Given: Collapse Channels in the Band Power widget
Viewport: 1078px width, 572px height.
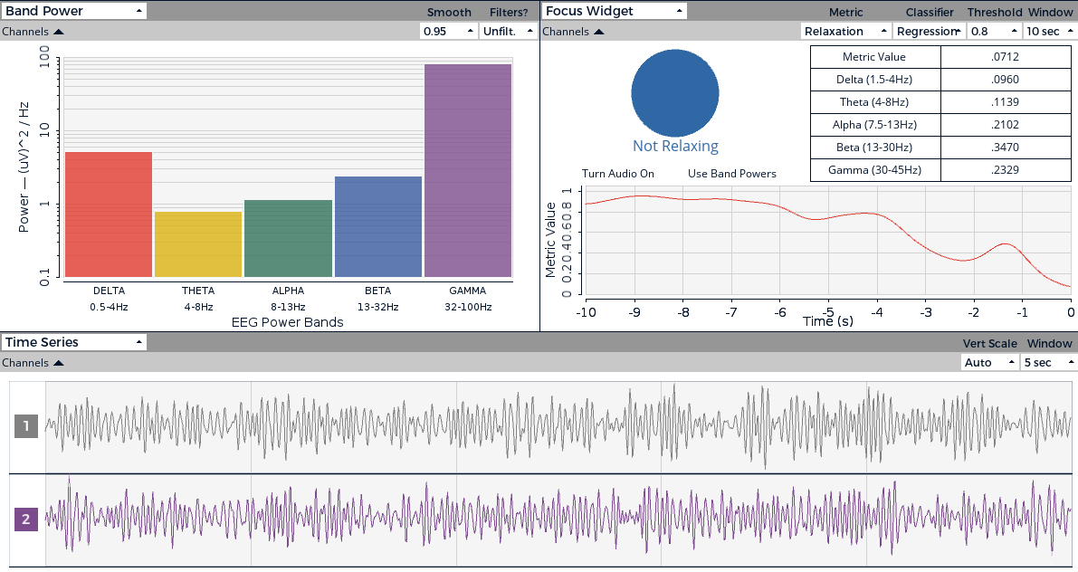Looking at the screenshot, I should point(33,31).
